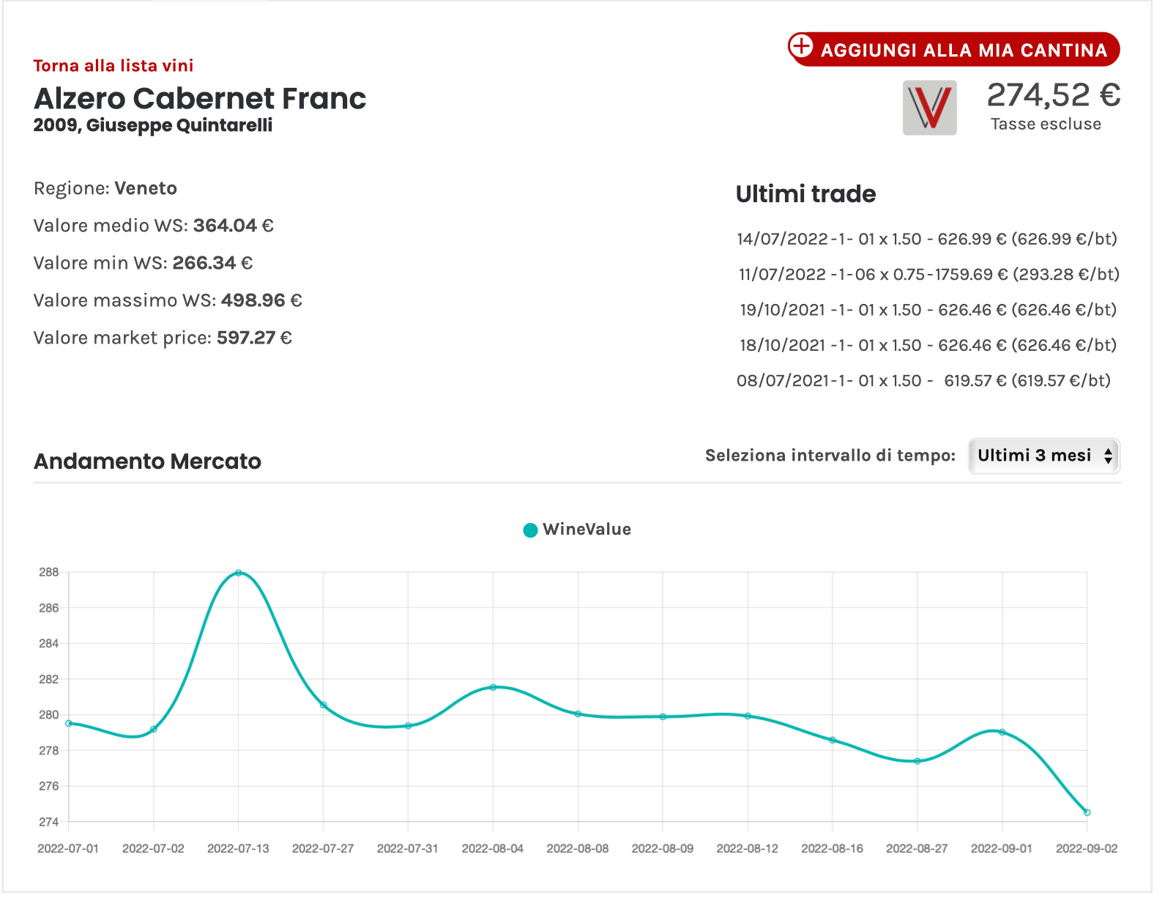Select chart point at 2022-07-27

pos(323,705)
